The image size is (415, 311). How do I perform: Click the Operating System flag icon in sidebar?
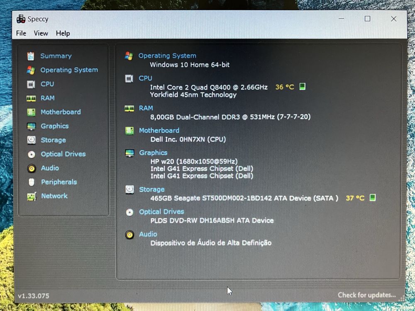[x=31, y=70]
